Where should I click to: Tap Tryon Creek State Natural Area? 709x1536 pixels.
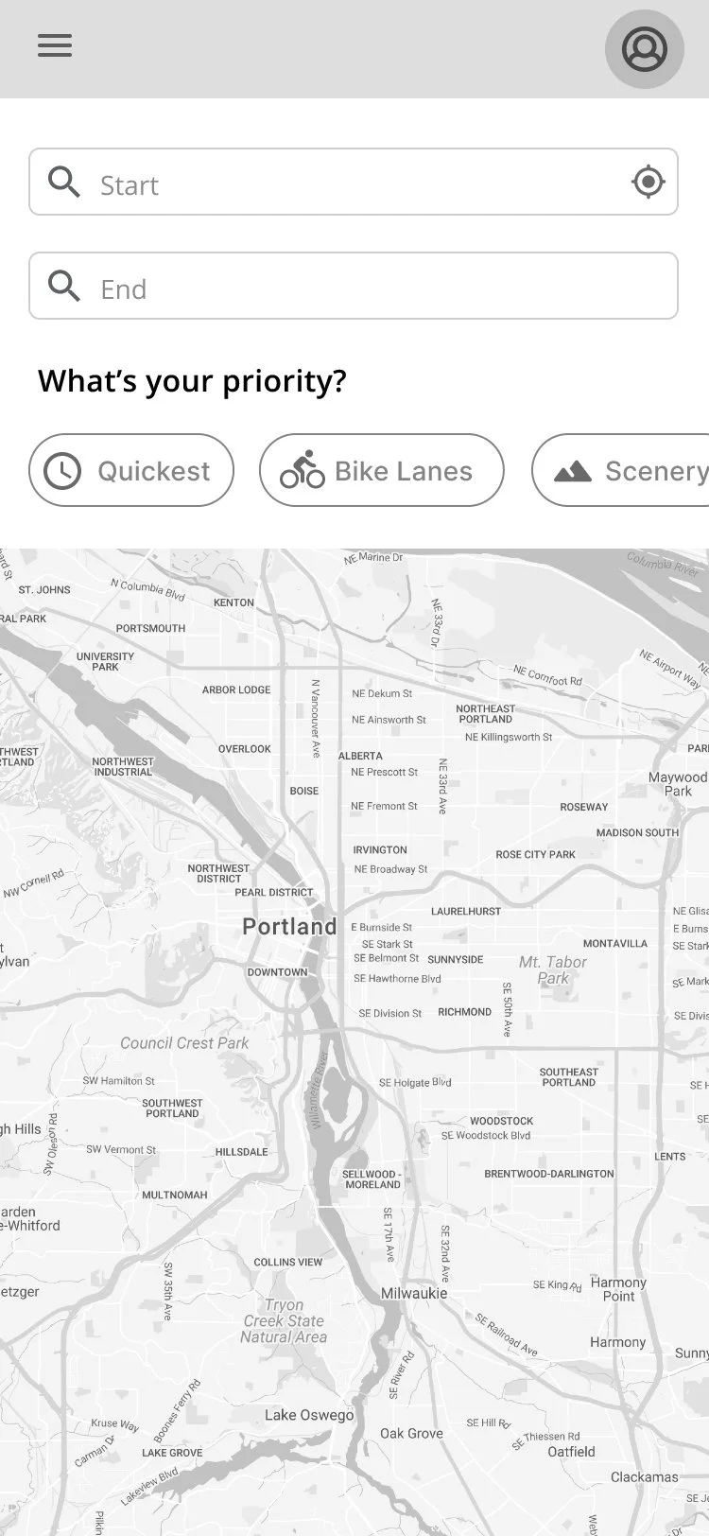(284, 1321)
